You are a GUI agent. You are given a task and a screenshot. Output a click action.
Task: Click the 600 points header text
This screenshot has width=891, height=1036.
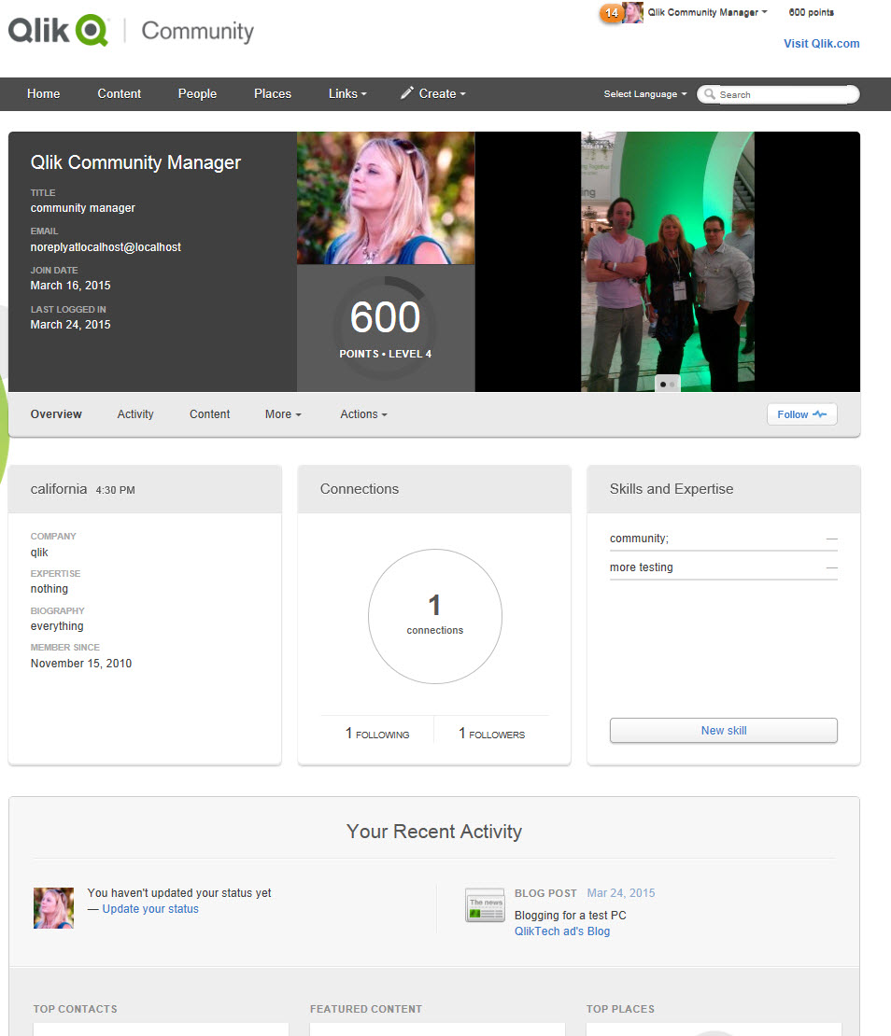coord(811,12)
